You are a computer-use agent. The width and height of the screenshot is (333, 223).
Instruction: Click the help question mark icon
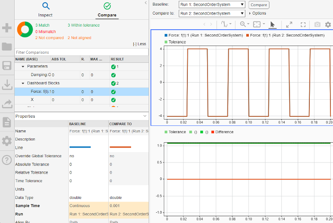click(x=7, y=160)
